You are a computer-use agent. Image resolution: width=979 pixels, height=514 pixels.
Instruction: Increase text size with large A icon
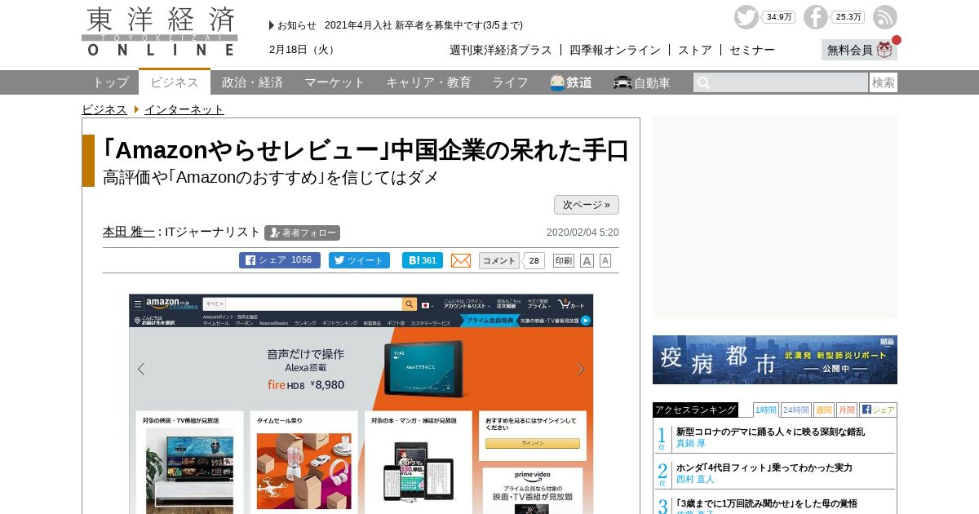click(587, 260)
